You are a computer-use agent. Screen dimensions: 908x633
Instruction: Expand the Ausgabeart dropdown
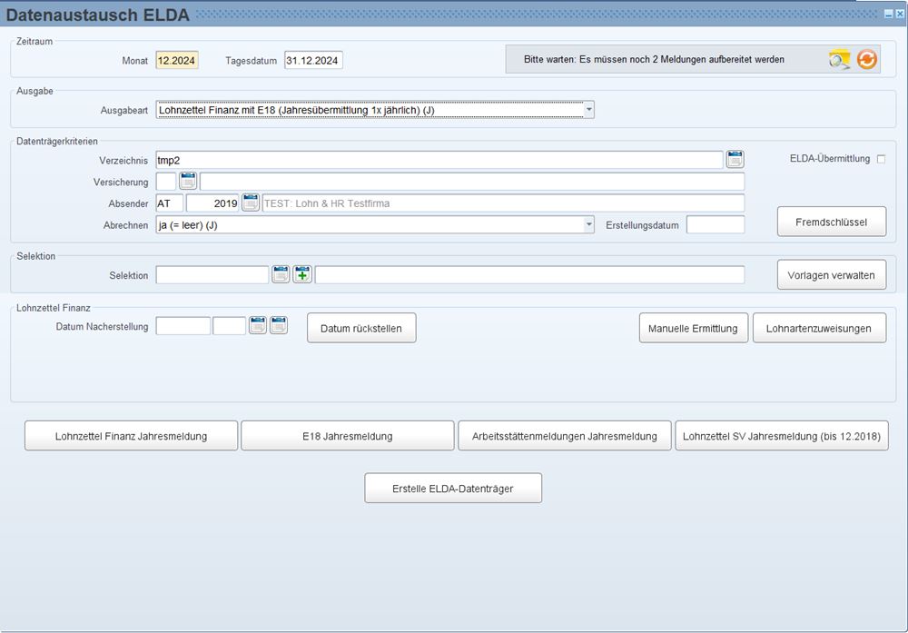click(x=589, y=110)
